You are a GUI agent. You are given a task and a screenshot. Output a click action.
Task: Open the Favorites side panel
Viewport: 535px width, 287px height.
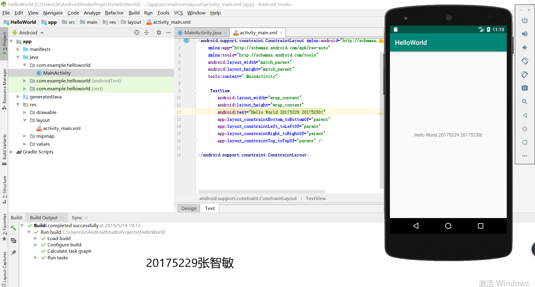(4, 227)
